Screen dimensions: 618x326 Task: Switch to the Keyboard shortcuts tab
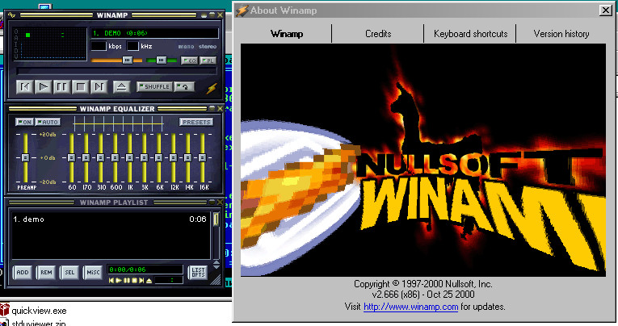pos(470,34)
